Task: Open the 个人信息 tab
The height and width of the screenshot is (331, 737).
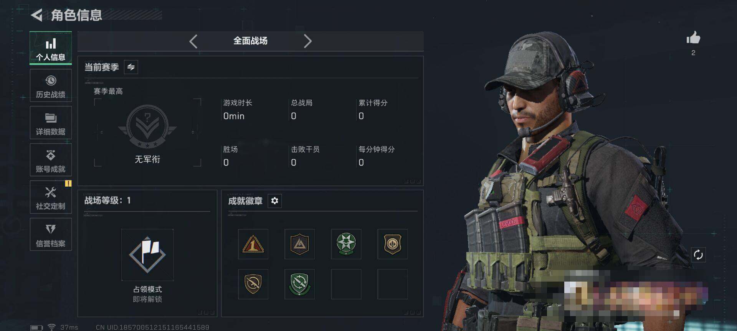Action: (51, 48)
